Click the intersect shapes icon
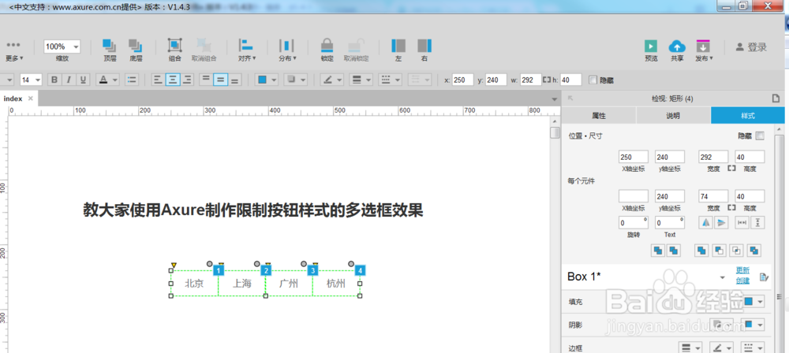The width and height of the screenshot is (789, 353). [737, 250]
